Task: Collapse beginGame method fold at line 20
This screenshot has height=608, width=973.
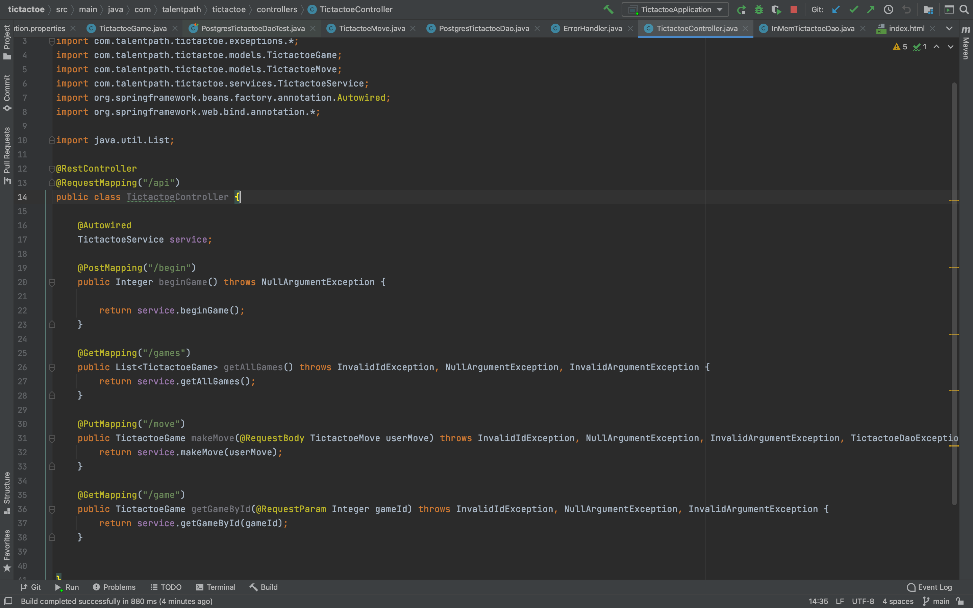Action: [52, 282]
